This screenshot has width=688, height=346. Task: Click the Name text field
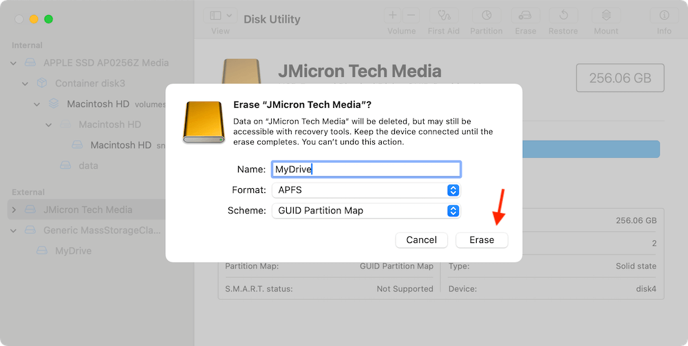pos(366,170)
